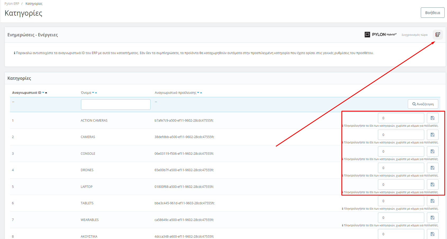447x239 pixels.
Task: Click the database sync icon button
Action: 438,34
